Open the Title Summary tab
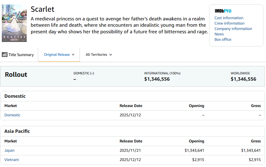 21,55
